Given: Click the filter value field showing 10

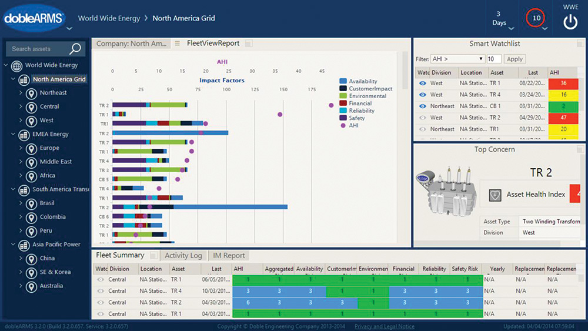Looking at the screenshot, I should pyautogui.click(x=493, y=59).
